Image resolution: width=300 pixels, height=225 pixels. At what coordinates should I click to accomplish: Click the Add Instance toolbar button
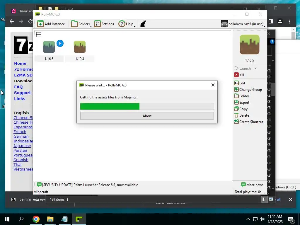51,24
